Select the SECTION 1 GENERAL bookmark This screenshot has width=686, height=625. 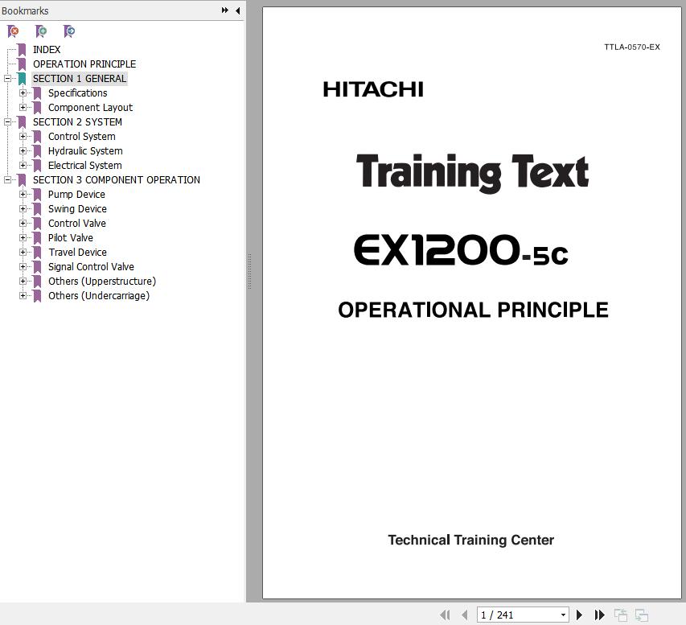pos(79,79)
